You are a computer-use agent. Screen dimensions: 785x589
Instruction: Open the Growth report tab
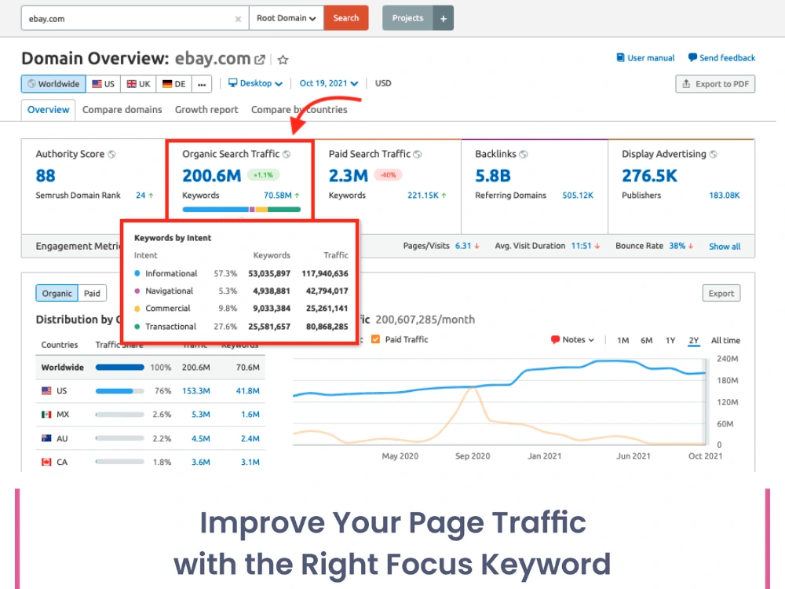click(206, 110)
